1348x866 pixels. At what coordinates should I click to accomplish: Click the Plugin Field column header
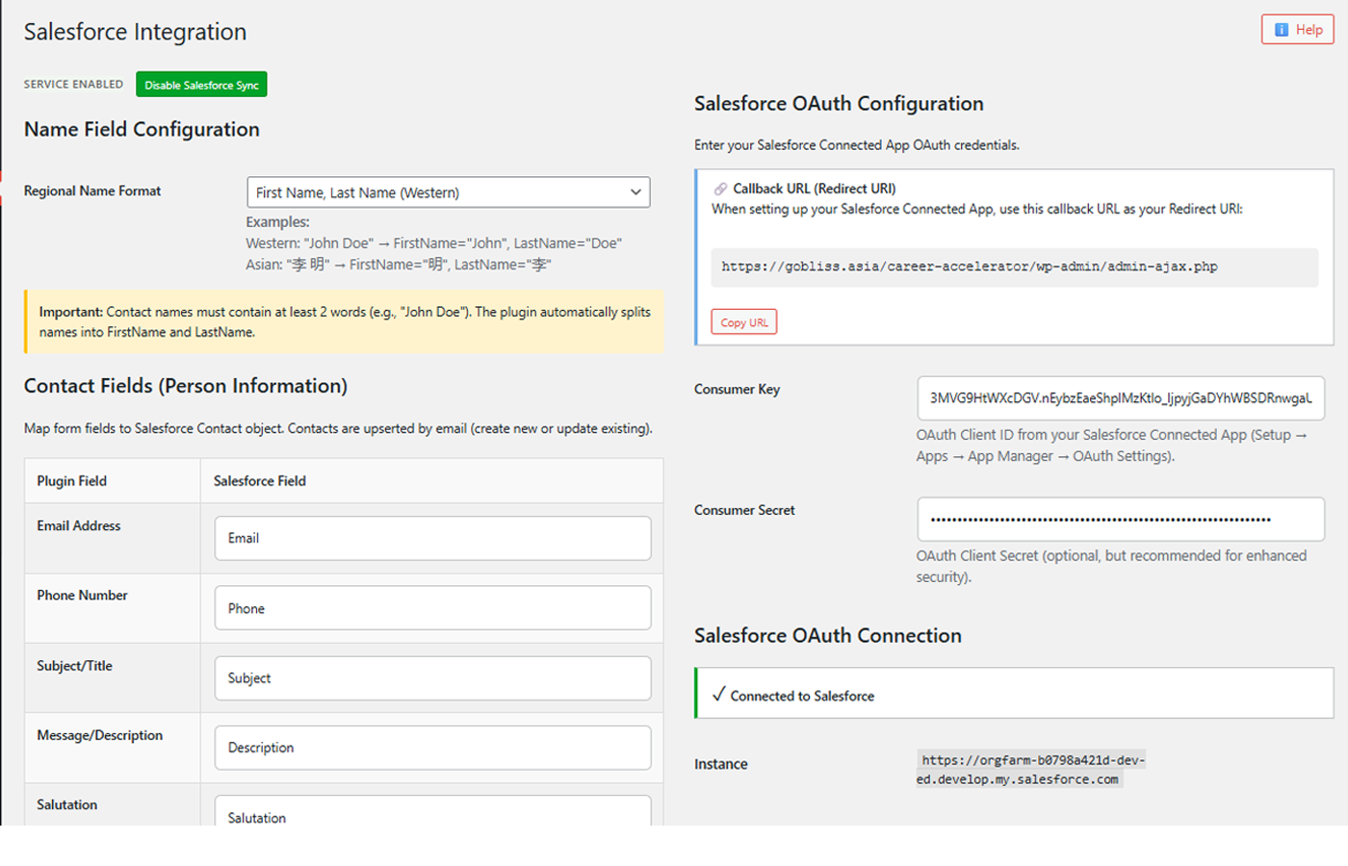tap(72, 481)
